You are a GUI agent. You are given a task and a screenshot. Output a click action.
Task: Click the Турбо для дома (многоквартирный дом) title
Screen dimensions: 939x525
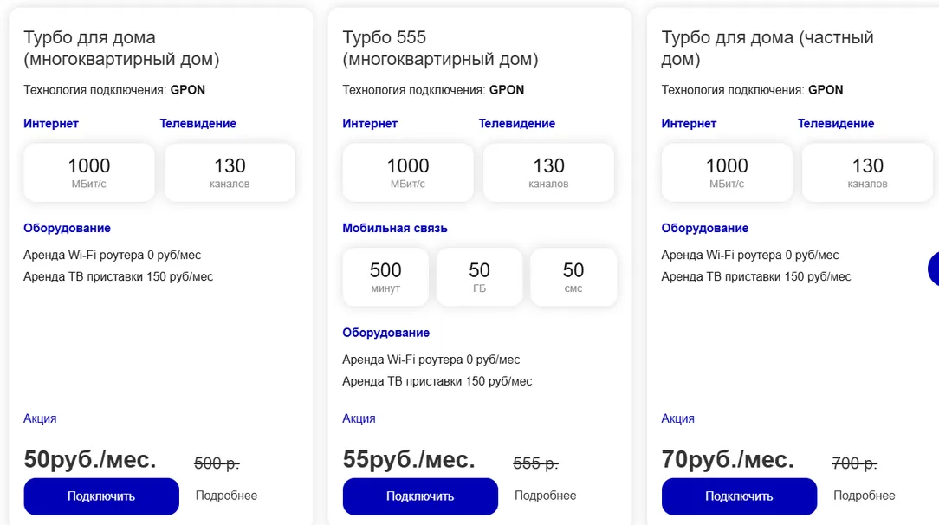coord(121,48)
